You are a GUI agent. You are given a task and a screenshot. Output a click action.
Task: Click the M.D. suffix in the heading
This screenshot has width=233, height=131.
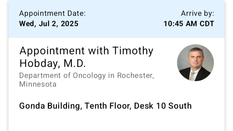(x=75, y=63)
